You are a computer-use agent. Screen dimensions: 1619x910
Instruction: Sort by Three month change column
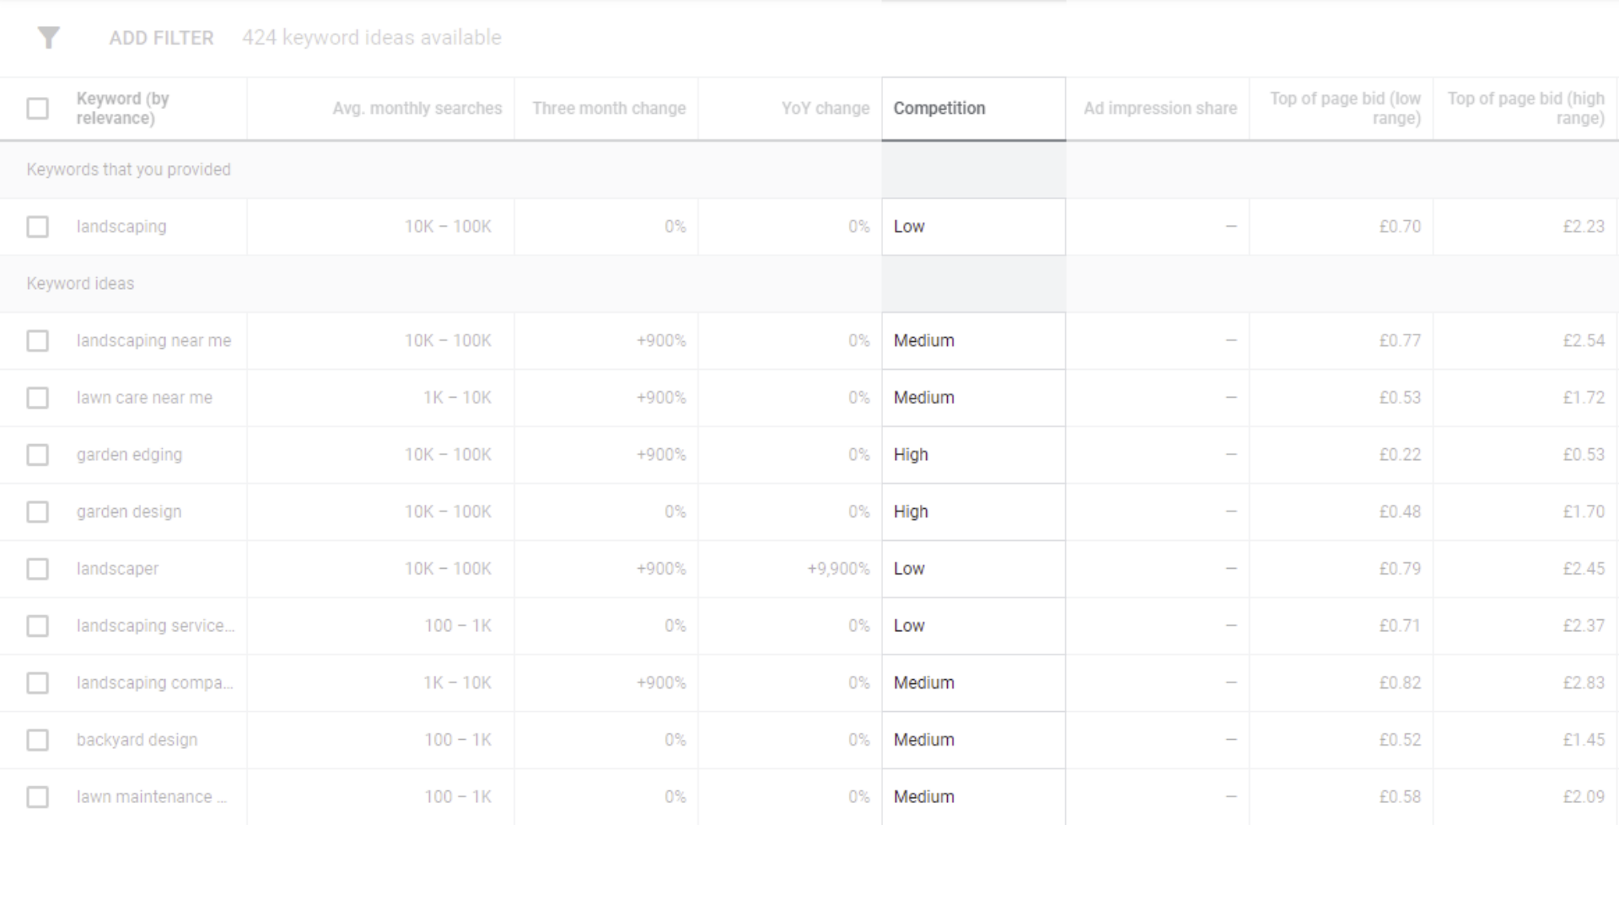coord(608,108)
